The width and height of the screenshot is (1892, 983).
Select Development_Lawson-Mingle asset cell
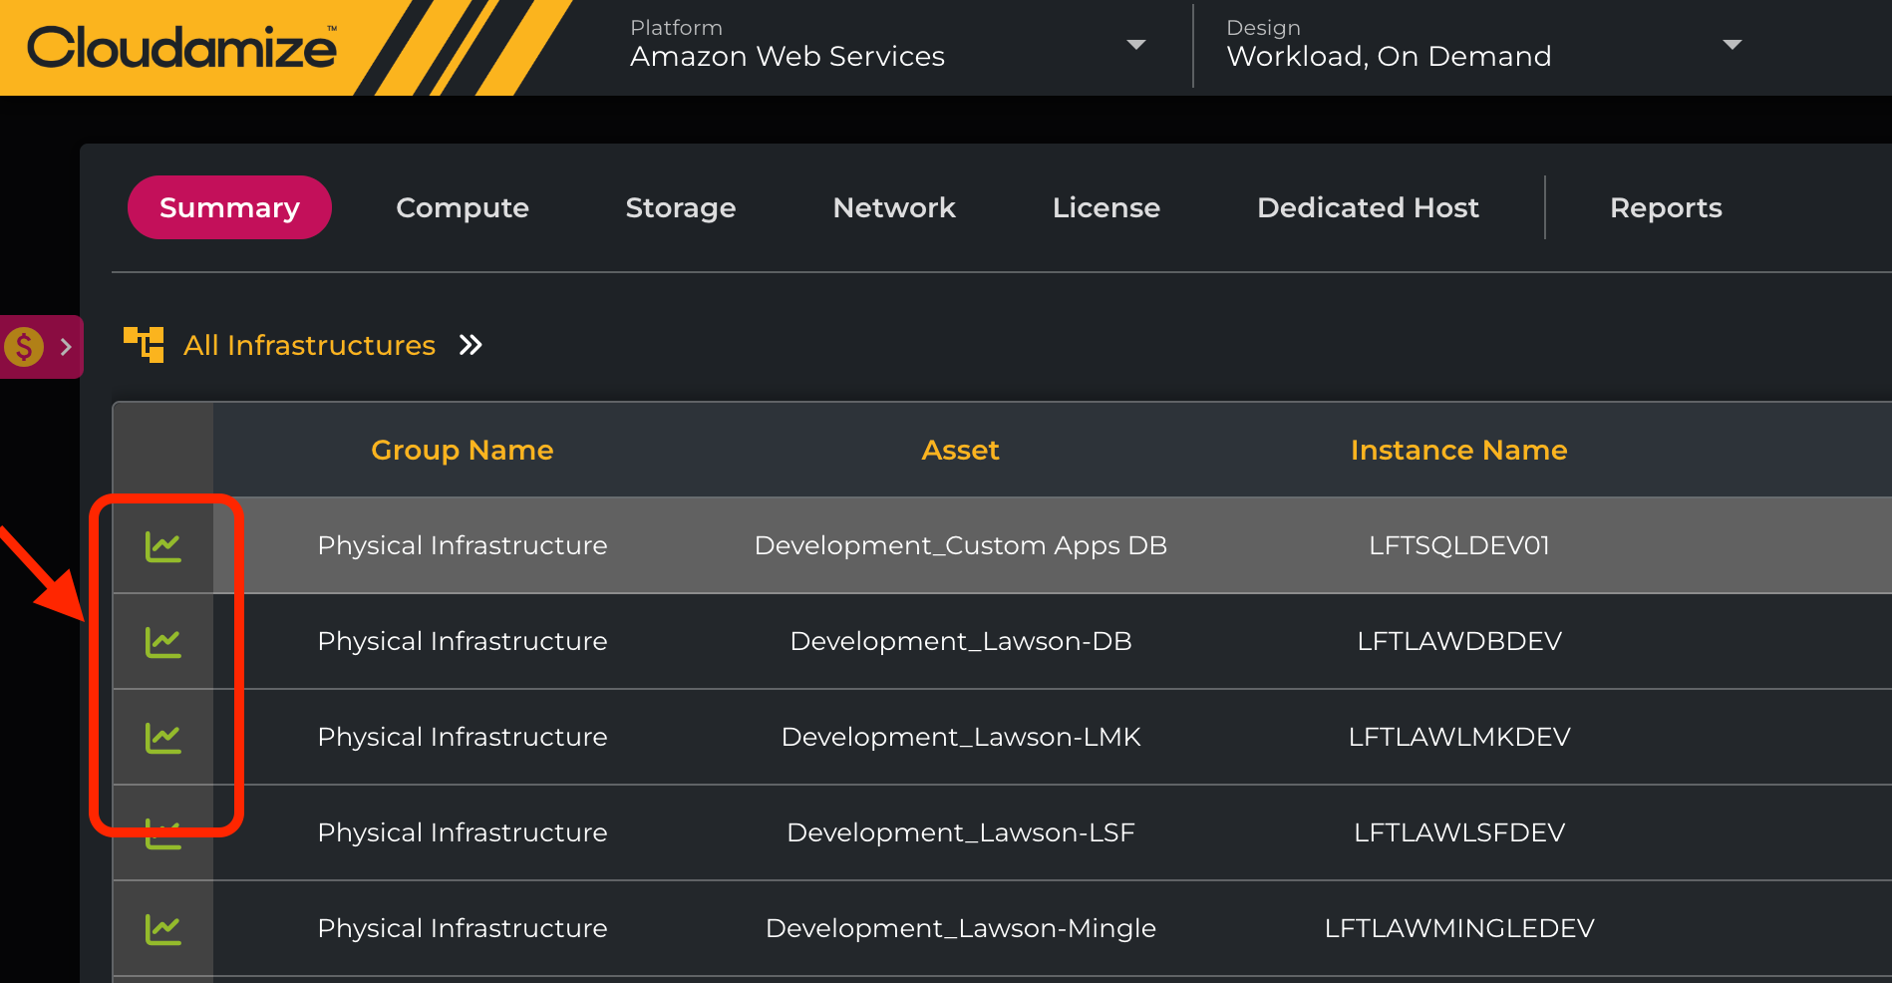960,928
